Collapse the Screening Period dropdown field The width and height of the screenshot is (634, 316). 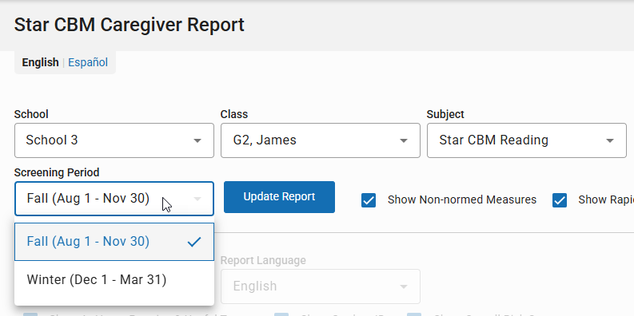tap(114, 199)
